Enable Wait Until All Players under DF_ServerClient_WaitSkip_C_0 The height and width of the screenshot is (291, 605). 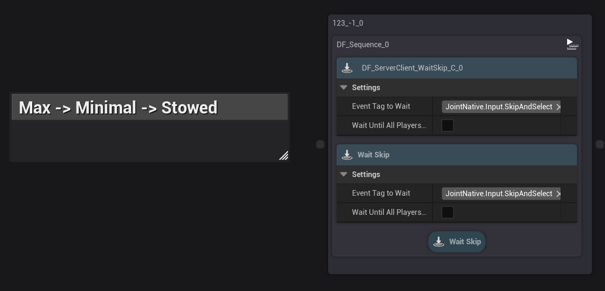(447, 126)
